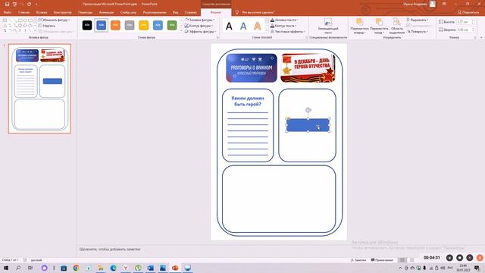
Task: Expand the Shape Fill (Заливка фигуры) dropdown
Action: [200, 20]
